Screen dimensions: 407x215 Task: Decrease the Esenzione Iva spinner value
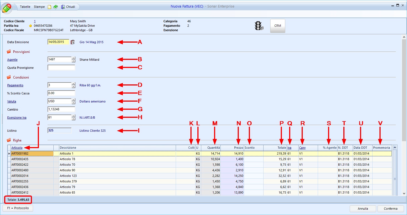(x=73, y=119)
